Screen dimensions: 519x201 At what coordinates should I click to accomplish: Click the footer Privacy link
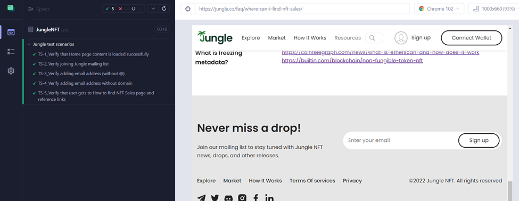pos(352,181)
